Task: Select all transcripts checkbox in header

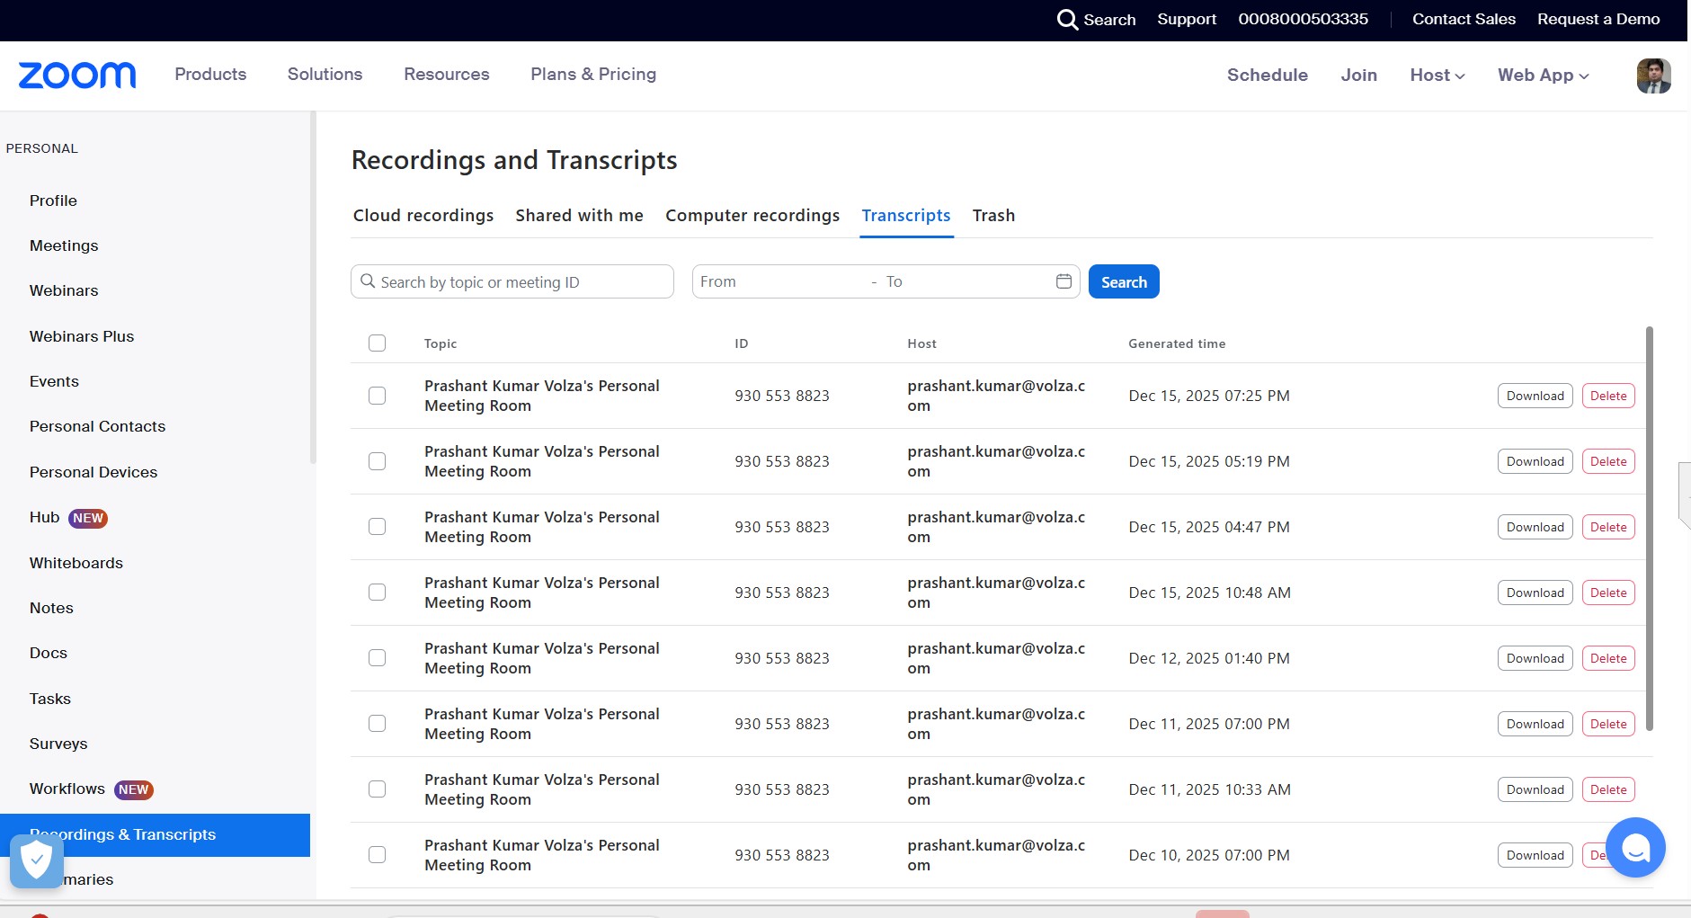Action: point(378,343)
